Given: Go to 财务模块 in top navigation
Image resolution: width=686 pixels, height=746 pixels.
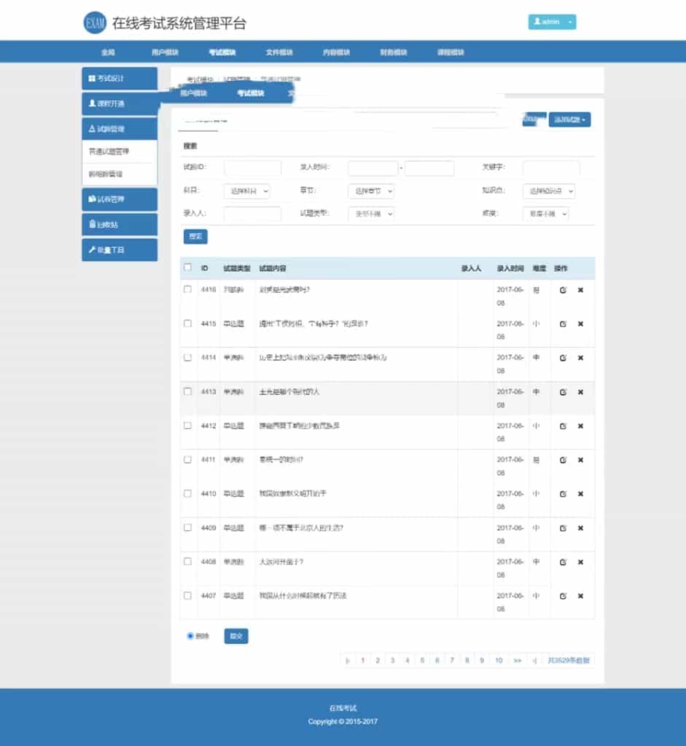Looking at the screenshot, I should pyautogui.click(x=393, y=52).
